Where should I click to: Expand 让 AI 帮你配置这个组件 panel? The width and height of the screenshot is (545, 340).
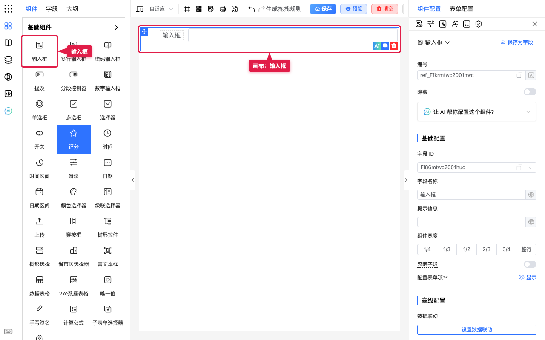coord(477,112)
